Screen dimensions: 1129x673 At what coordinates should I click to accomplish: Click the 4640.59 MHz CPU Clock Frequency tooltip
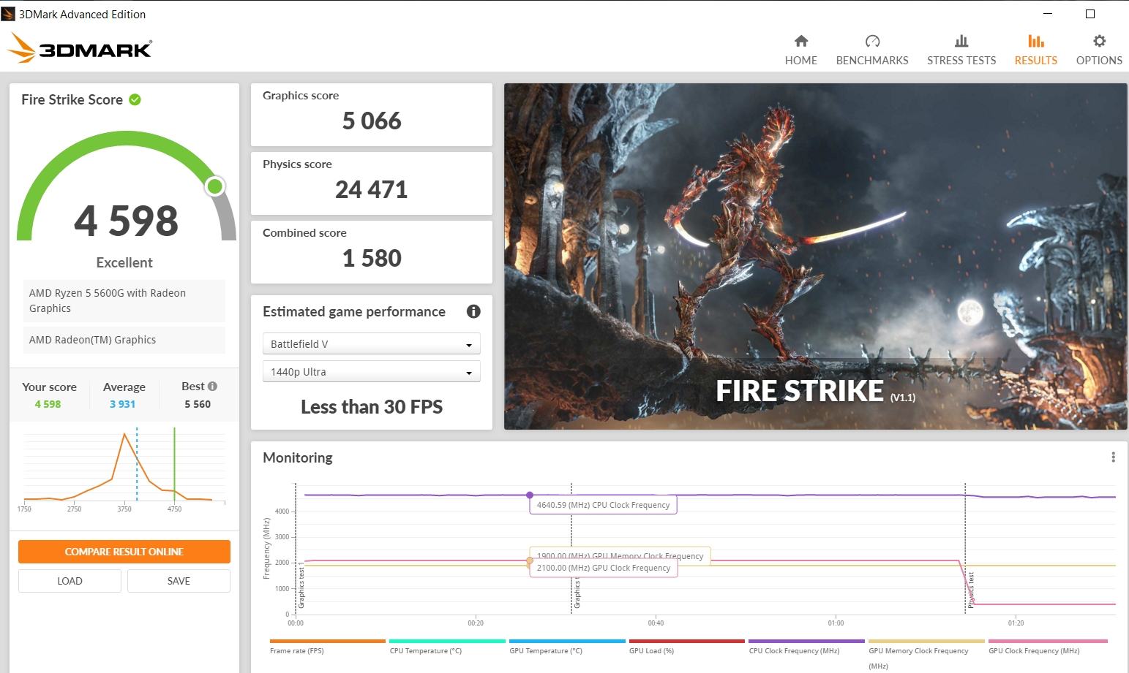pyautogui.click(x=604, y=505)
